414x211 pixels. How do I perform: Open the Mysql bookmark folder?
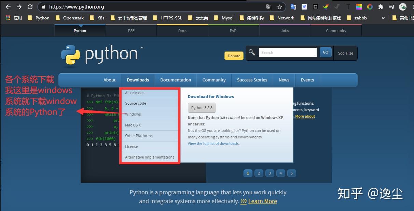(223, 18)
